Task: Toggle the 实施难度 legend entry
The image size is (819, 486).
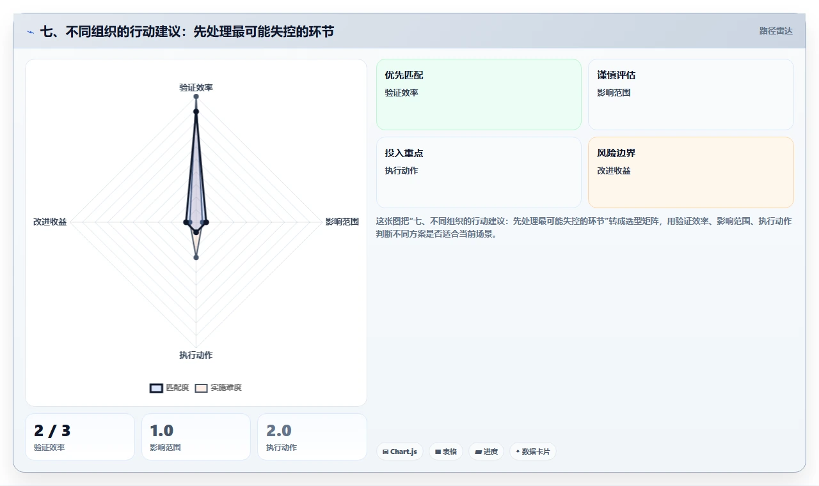Action: pos(218,388)
